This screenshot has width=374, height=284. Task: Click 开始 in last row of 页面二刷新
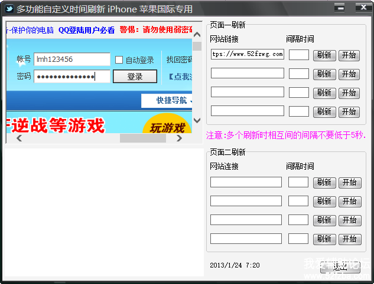point(349,239)
